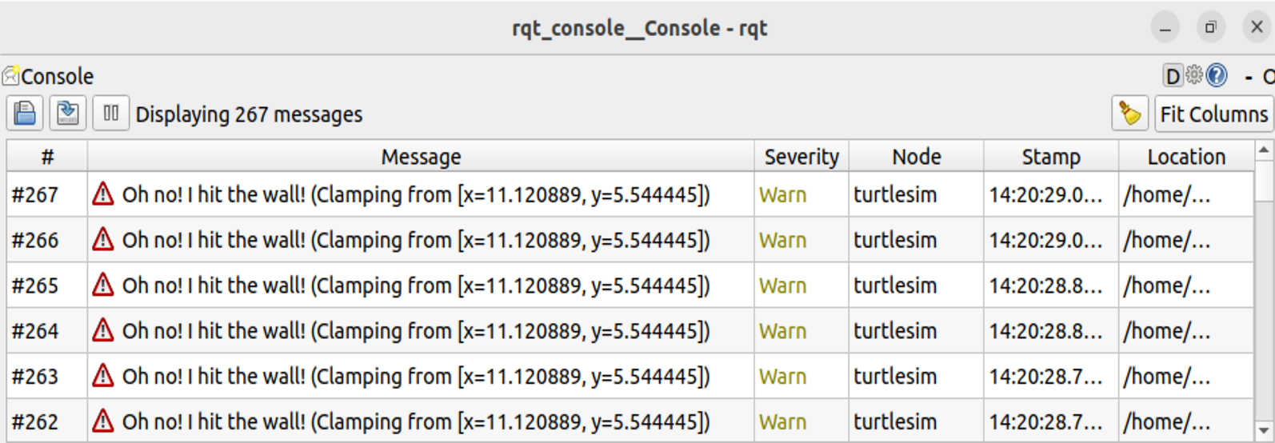Sort by the Severity column header
Viewport: 1275px width, 443px height.
coord(801,157)
